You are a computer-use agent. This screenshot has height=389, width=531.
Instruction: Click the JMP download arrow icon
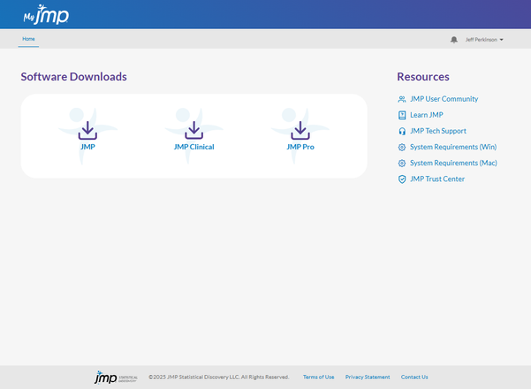click(87, 131)
